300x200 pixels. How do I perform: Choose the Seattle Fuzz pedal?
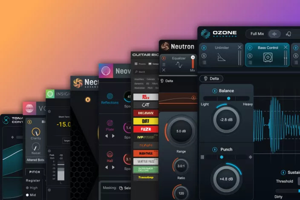(145, 162)
